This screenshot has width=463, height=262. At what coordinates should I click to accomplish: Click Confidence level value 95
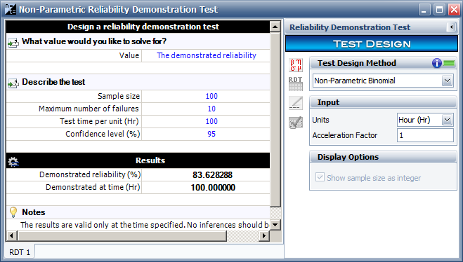[211, 134]
